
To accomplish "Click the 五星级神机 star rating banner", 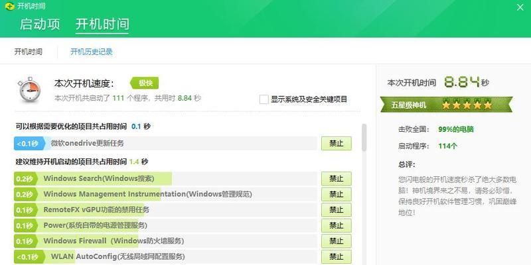I will point(446,105).
